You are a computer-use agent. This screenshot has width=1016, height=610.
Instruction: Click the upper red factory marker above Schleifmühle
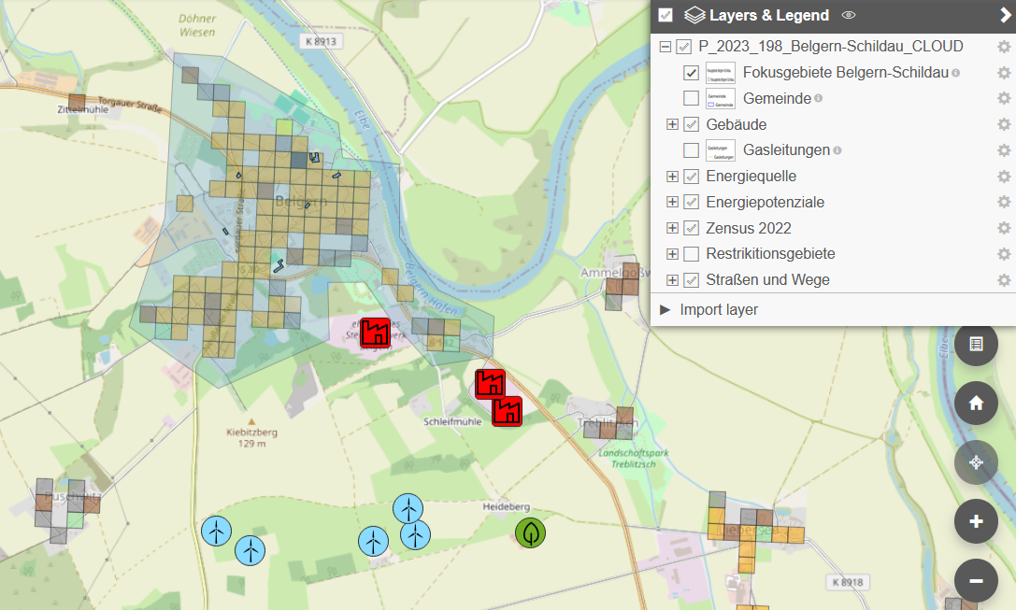491,384
